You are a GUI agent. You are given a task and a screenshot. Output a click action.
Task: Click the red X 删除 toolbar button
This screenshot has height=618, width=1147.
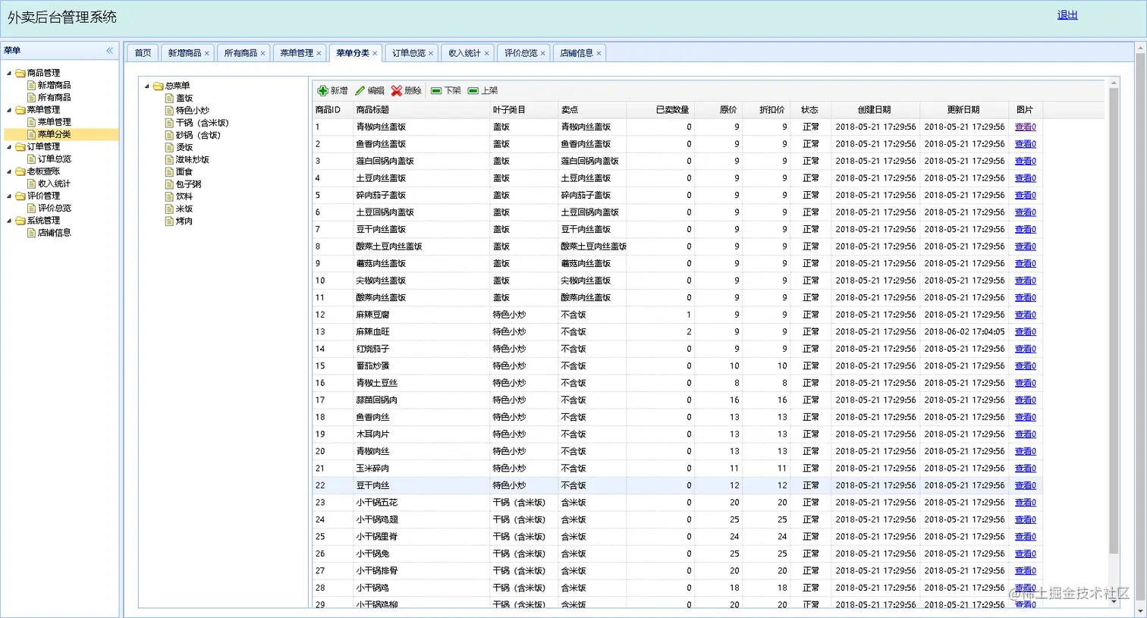coord(406,90)
